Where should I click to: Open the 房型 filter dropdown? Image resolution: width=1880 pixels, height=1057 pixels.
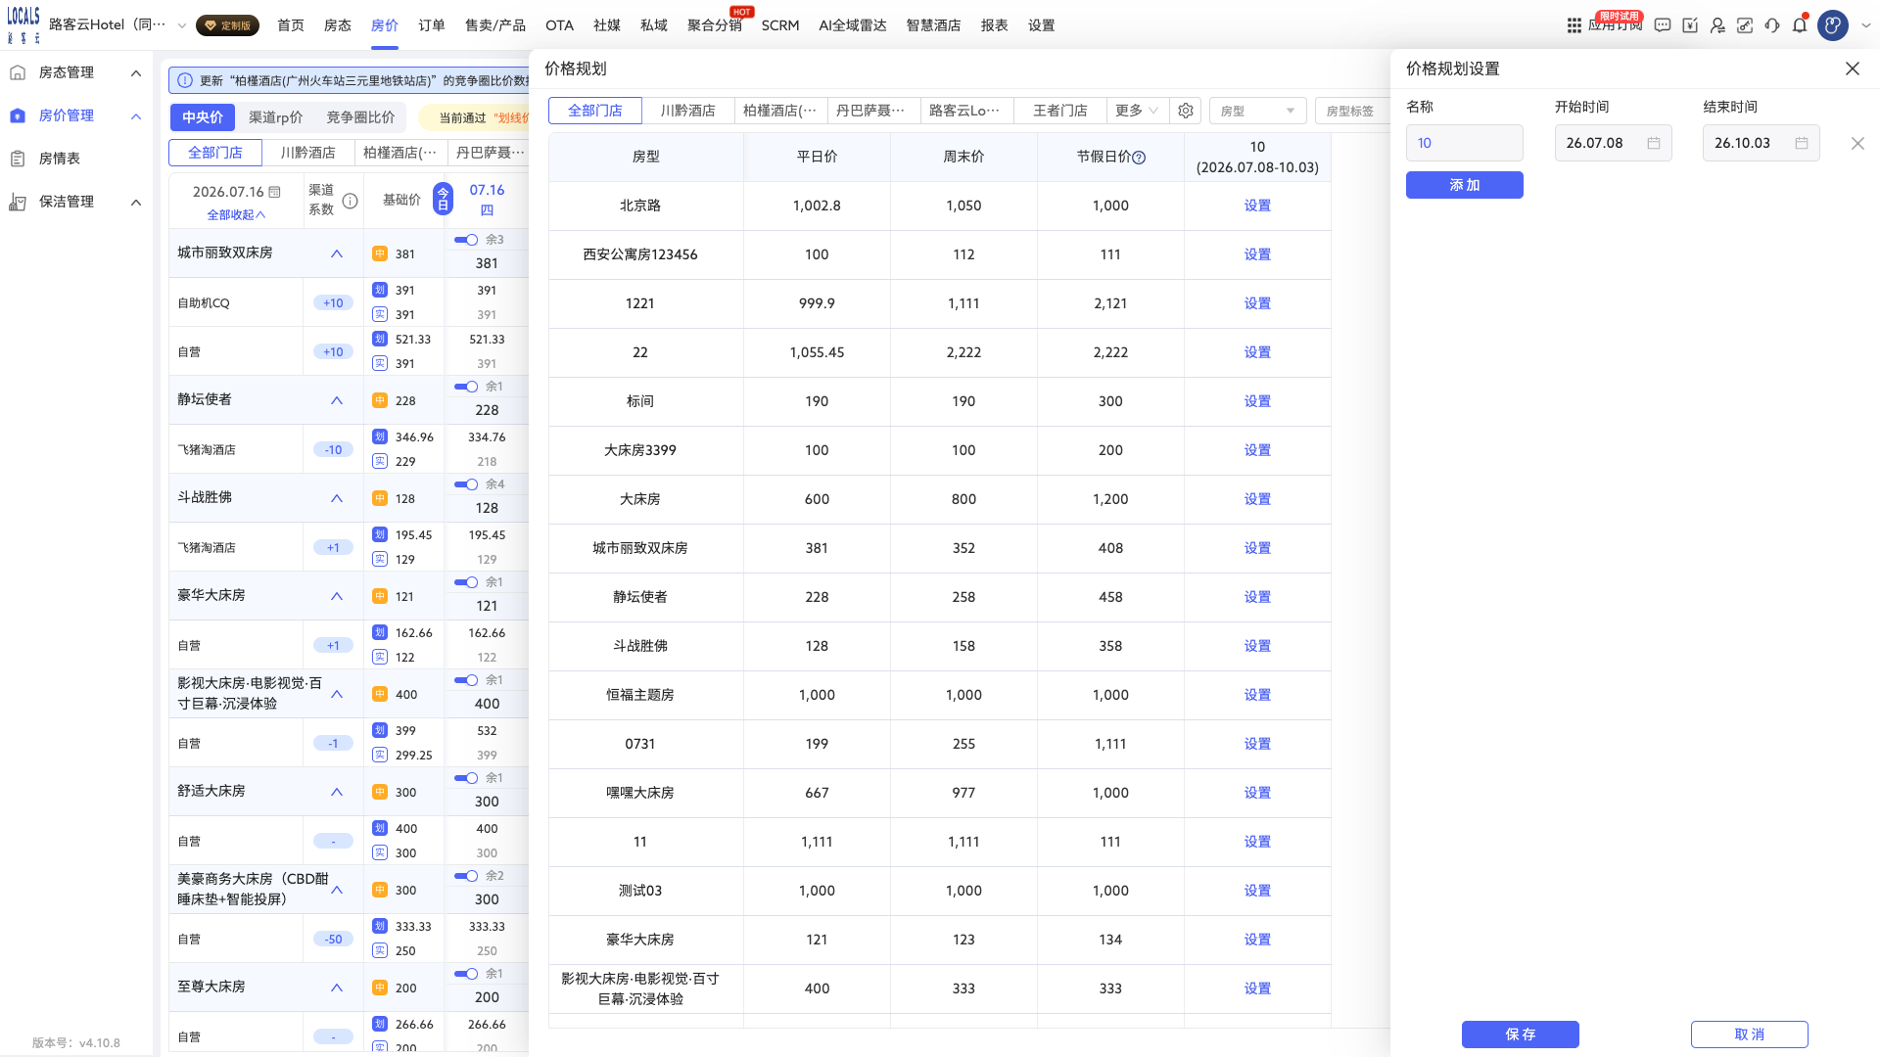click(1258, 111)
